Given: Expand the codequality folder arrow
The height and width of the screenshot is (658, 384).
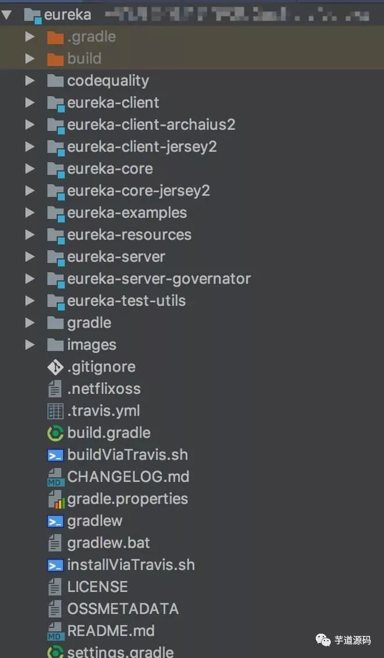Looking at the screenshot, I should click(29, 81).
